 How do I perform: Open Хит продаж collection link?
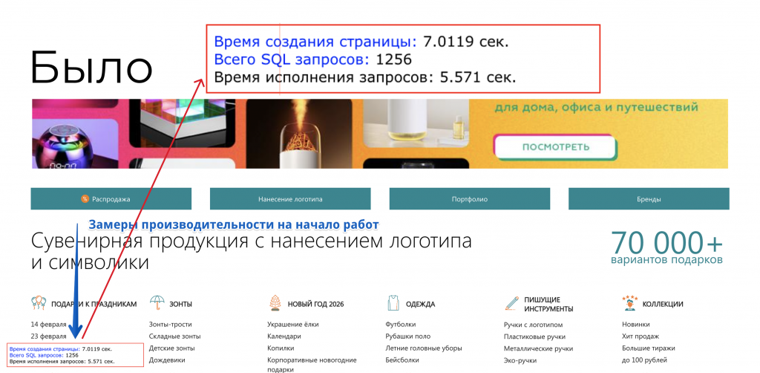[641, 336]
